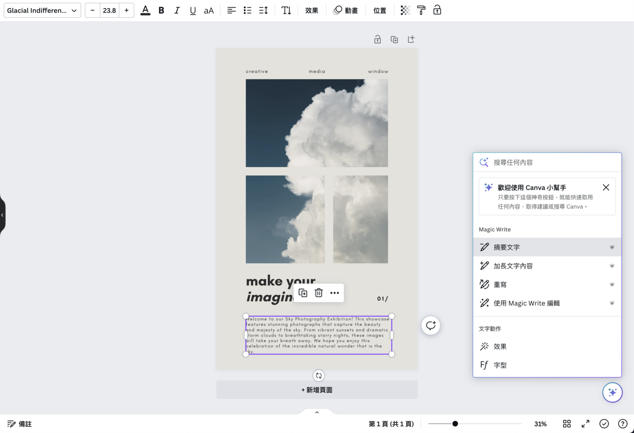
Task: Click the 搜尋任何內容 search field
Action: click(537, 162)
